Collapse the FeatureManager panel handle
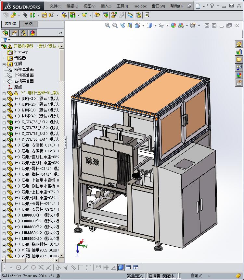This screenshot has height=280, width=244. (x=66, y=142)
